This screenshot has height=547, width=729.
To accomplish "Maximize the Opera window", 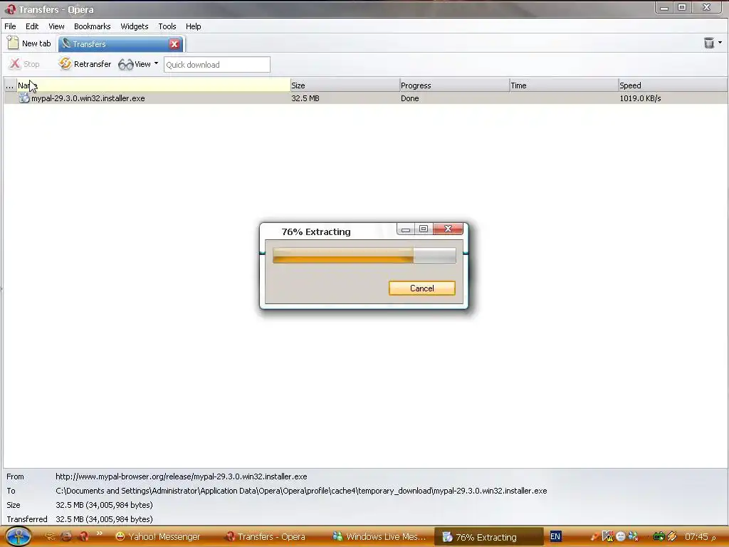I will [682, 8].
